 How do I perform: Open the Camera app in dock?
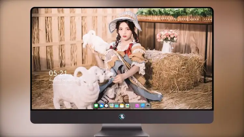(x=148, y=106)
